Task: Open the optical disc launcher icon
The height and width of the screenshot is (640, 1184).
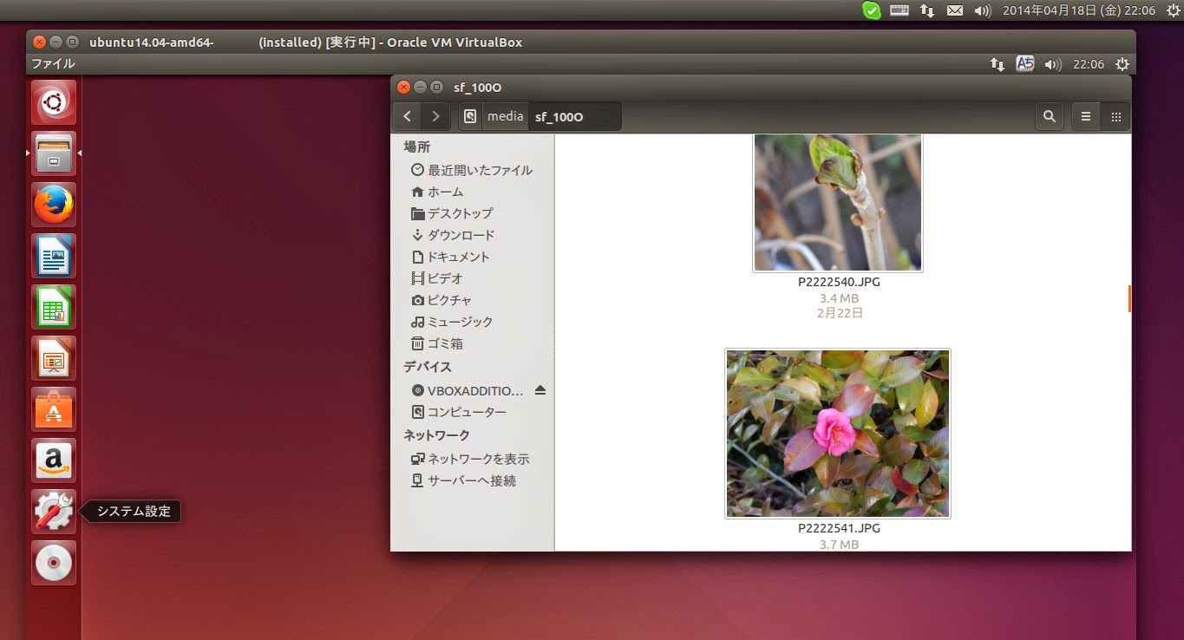Action: click(54, 563)
